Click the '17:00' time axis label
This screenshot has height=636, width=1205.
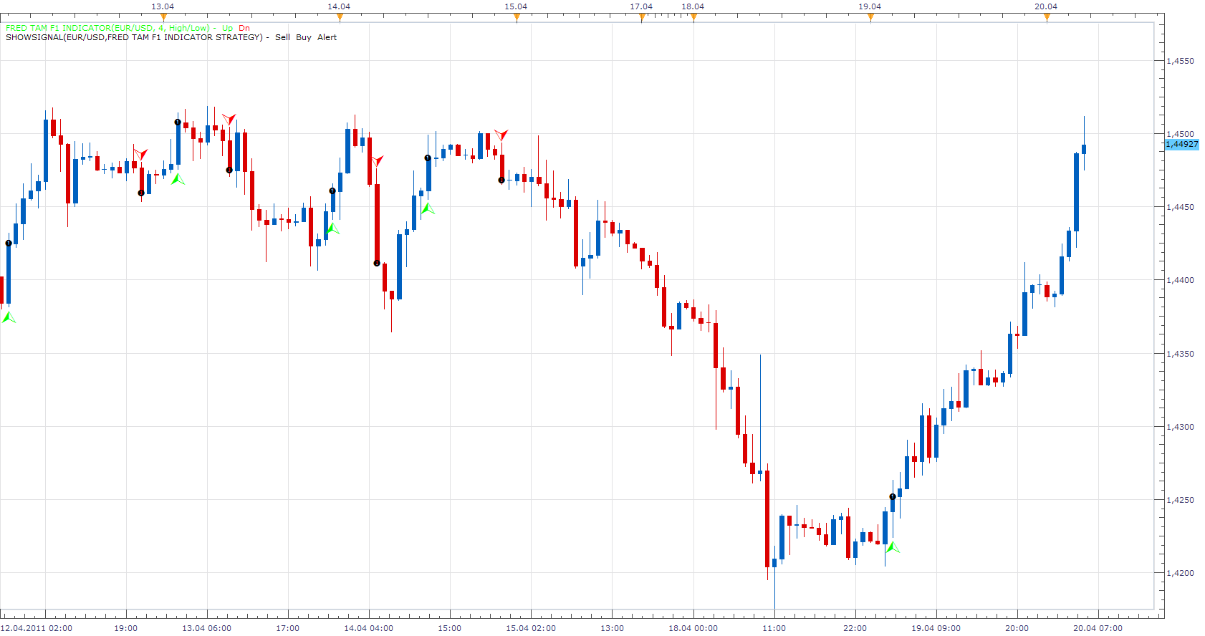(287, 628)
